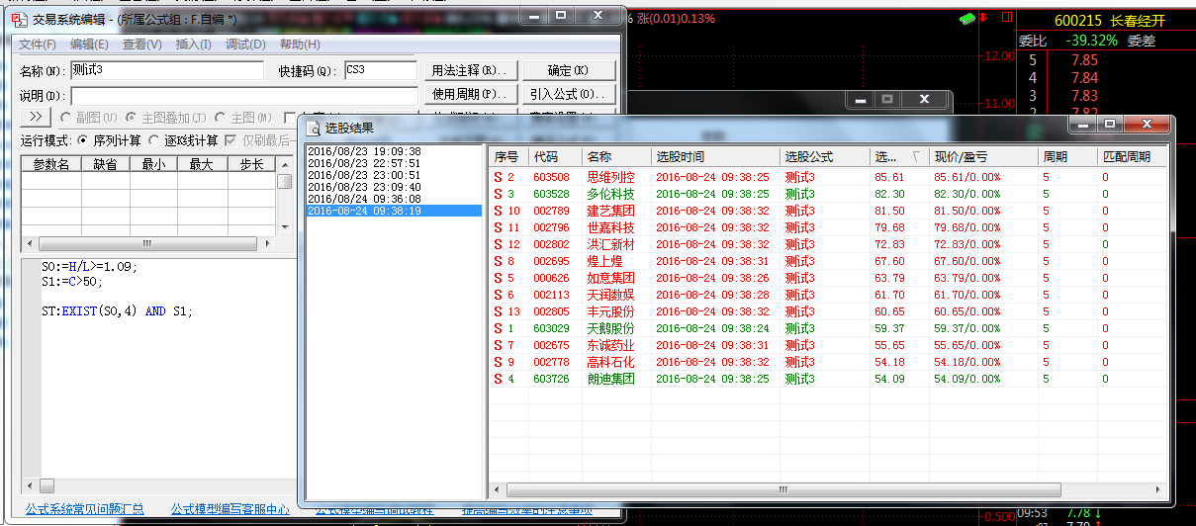Click the S marker beside 洪汇新材
This screenshot has height=526, width=1196.
(498, 244)
